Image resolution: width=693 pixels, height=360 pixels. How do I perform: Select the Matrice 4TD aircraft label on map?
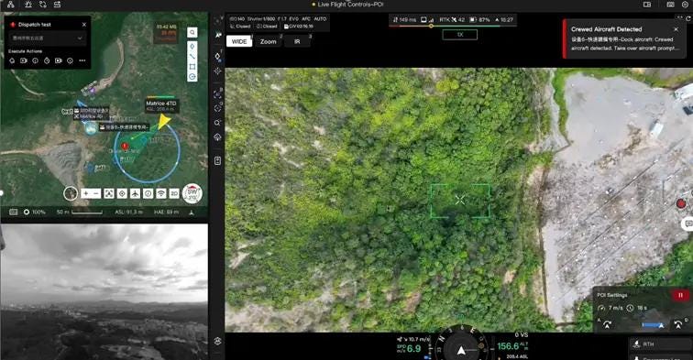[161, 105]
